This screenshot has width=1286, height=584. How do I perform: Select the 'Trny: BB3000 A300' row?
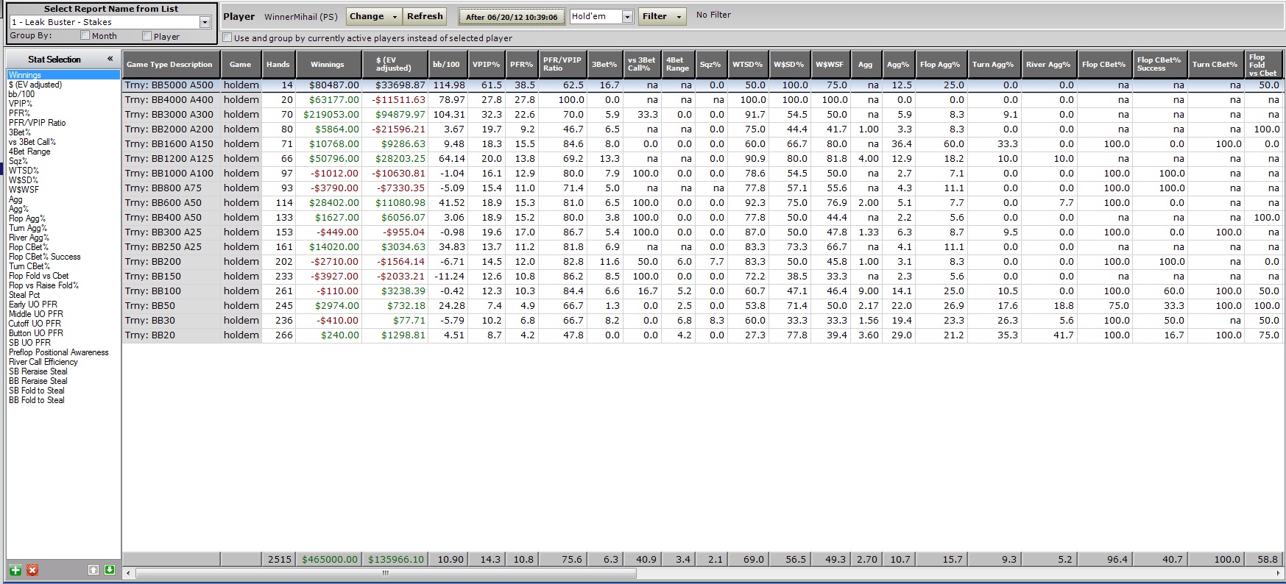pyautogui.click(x=703, y=115)
